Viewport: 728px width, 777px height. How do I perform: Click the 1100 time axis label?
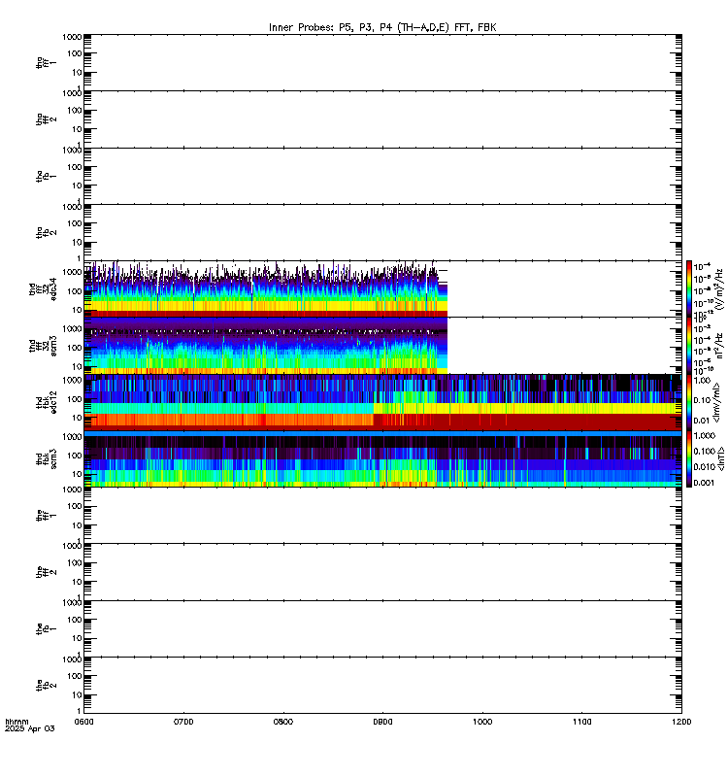pos(581,722)
